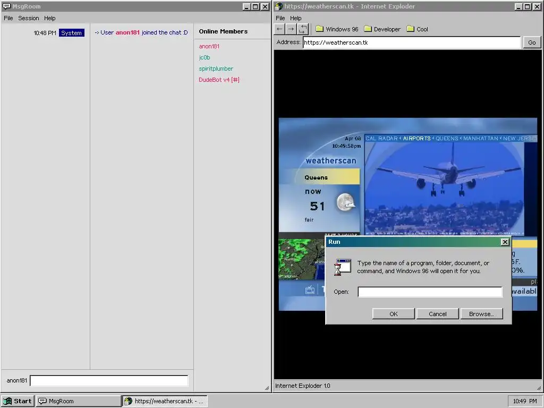The width and height of the screenshot is (544, 408).
Task: Click OK in the Run dialog
Action: (x=394, y=313)
